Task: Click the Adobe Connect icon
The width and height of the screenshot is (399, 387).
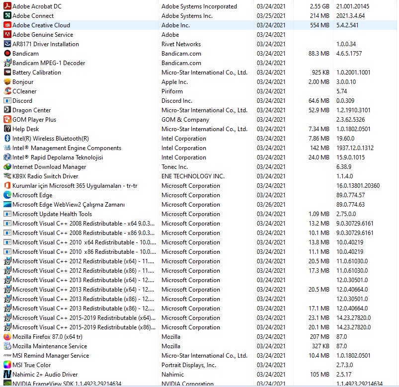Action: tap(7, 16)
